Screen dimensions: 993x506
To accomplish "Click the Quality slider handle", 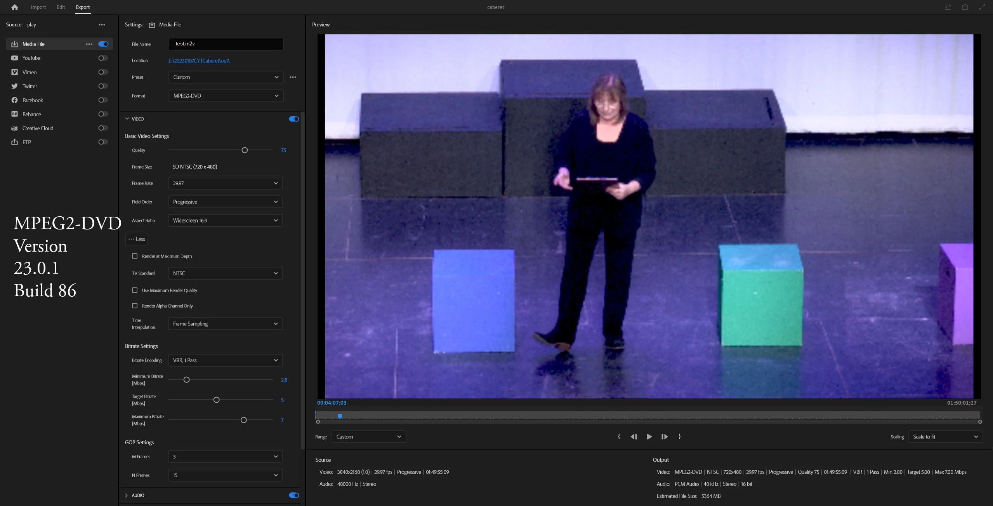I will [245, 150].
